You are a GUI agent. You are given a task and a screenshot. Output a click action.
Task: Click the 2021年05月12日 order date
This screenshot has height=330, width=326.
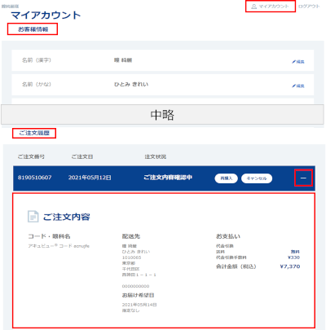[90, 178]
